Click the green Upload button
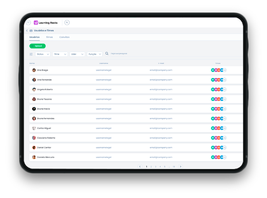Viewport: 267px width, 198px height. coord(37,46)
